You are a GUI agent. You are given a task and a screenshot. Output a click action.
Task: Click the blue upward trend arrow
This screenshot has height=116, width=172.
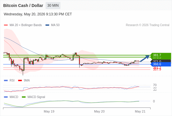(145, 58)
